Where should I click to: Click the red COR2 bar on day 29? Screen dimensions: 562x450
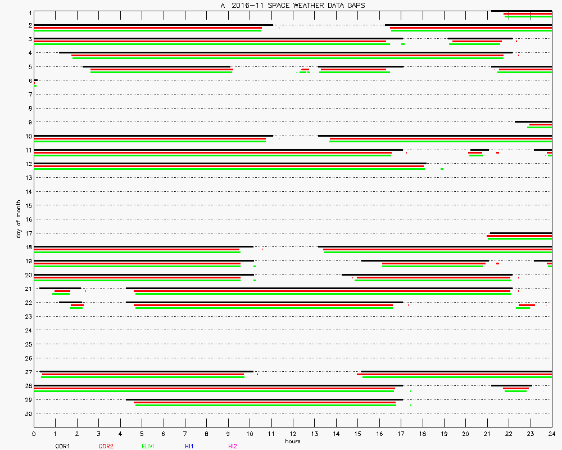(x=265, y=402)
